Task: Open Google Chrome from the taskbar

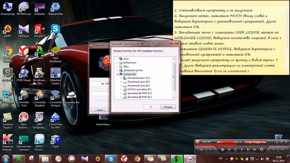Action: 137,159
